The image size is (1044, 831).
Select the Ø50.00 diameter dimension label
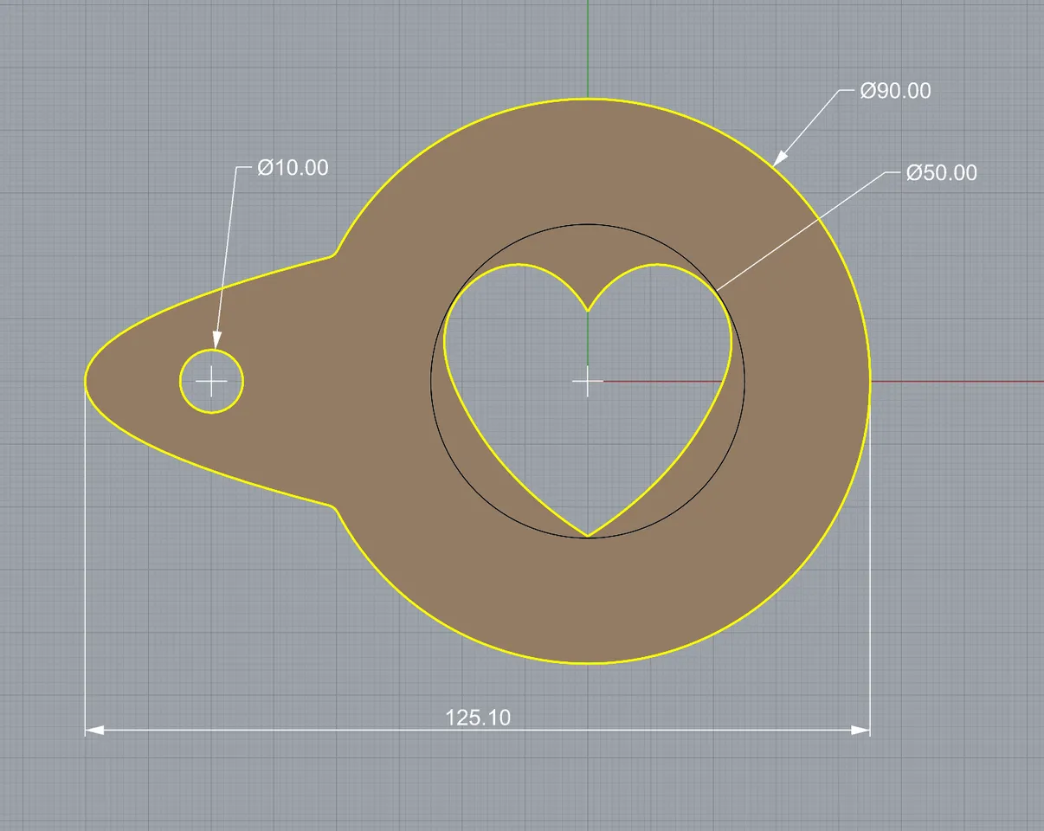point(940,173)
